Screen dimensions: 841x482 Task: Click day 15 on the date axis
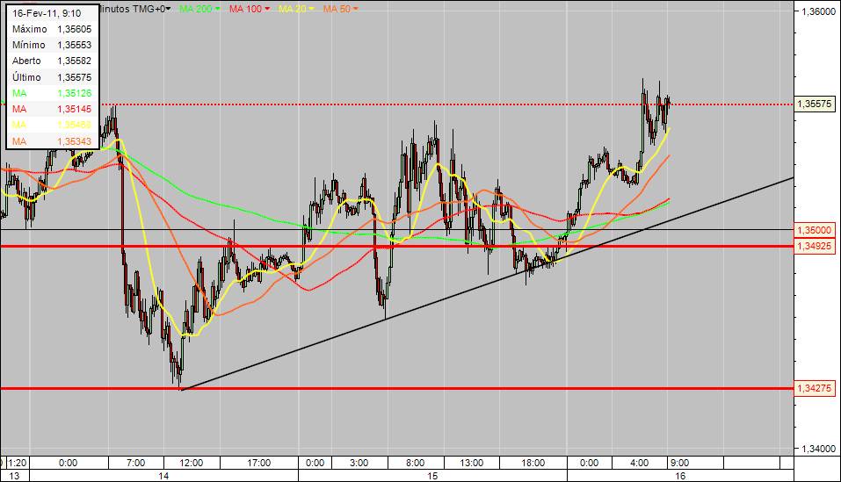pos(432,476)
